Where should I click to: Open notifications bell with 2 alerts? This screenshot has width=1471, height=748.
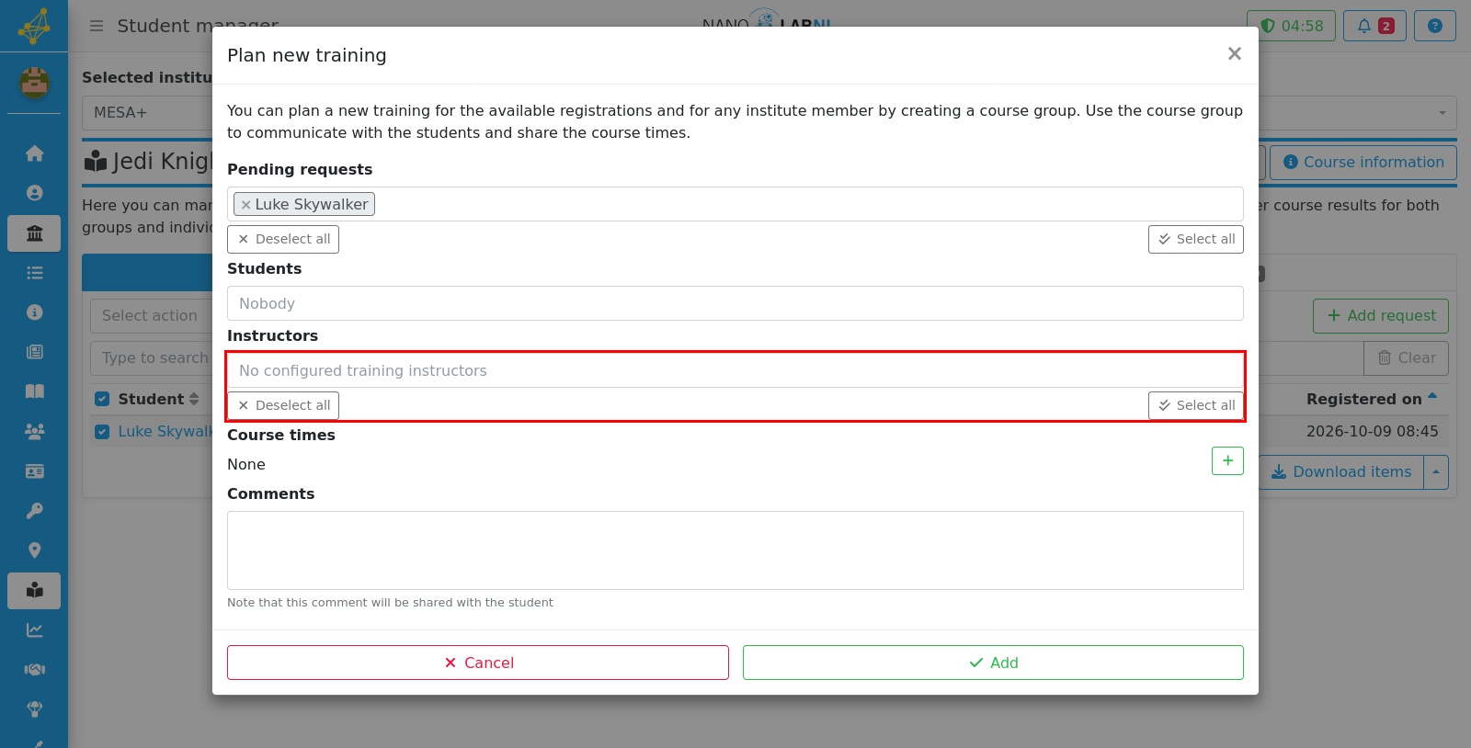point(1375,26)
